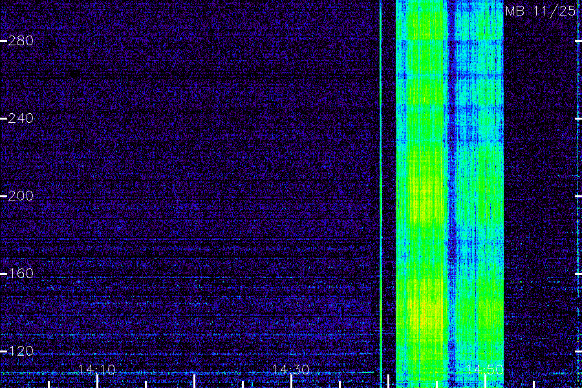Click the 14:30 time label
The width and height of the screenshot is (582, 388).
tap(290, 369)
